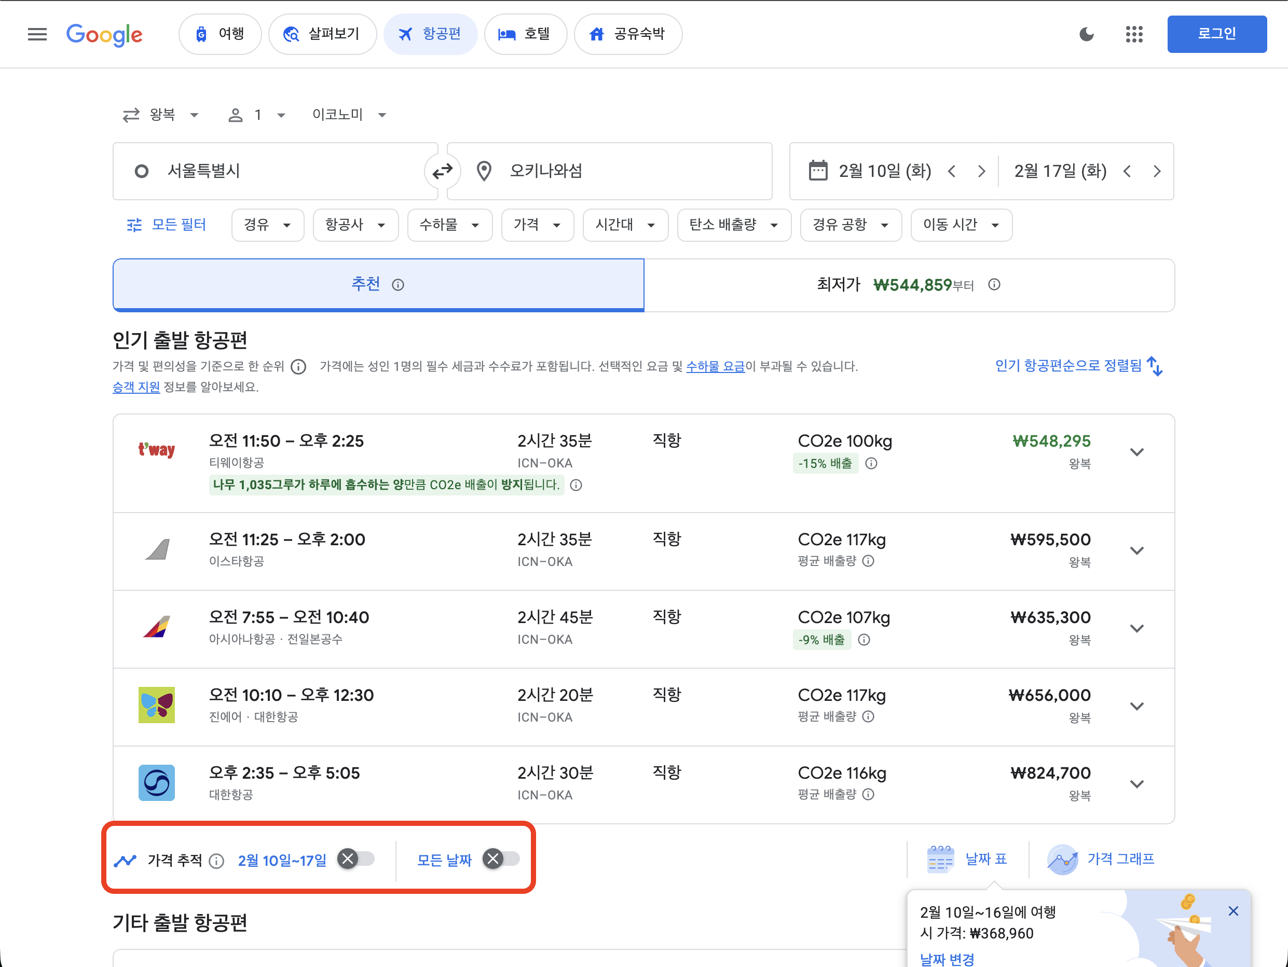
Task: Switch to the 호텔 tab
Action: click(x=525, y=34)
